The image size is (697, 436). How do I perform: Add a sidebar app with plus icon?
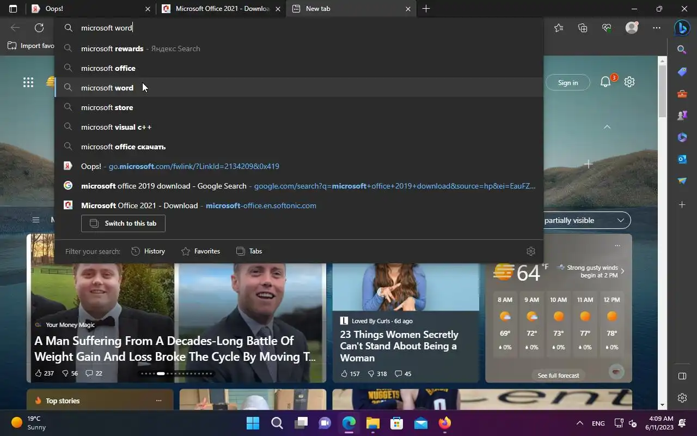click(682, 204)
